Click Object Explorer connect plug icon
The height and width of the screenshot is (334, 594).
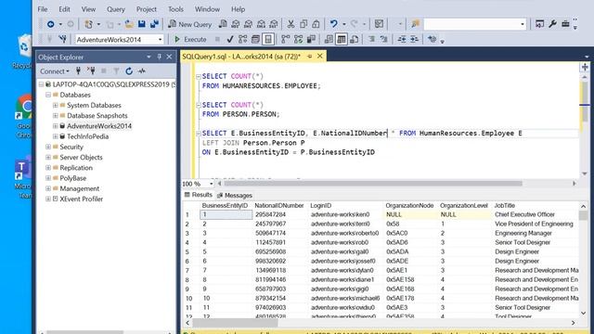pos(78,71)
